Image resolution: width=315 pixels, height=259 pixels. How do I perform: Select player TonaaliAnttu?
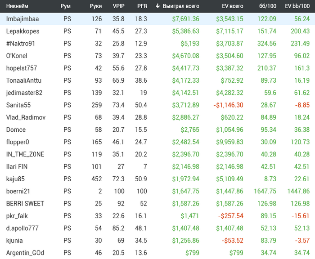(24, 80)
